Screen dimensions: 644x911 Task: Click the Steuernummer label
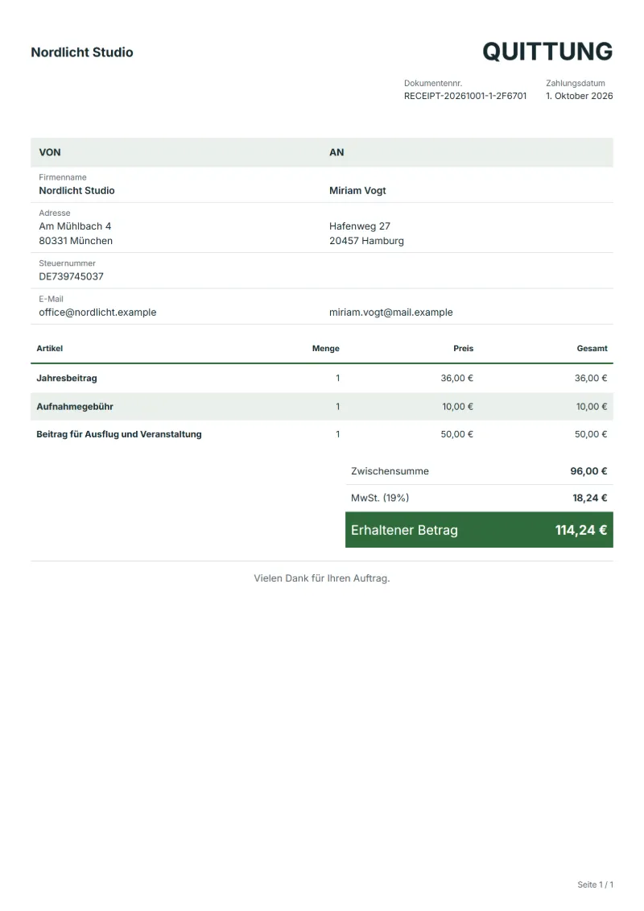tap(68, 263)
